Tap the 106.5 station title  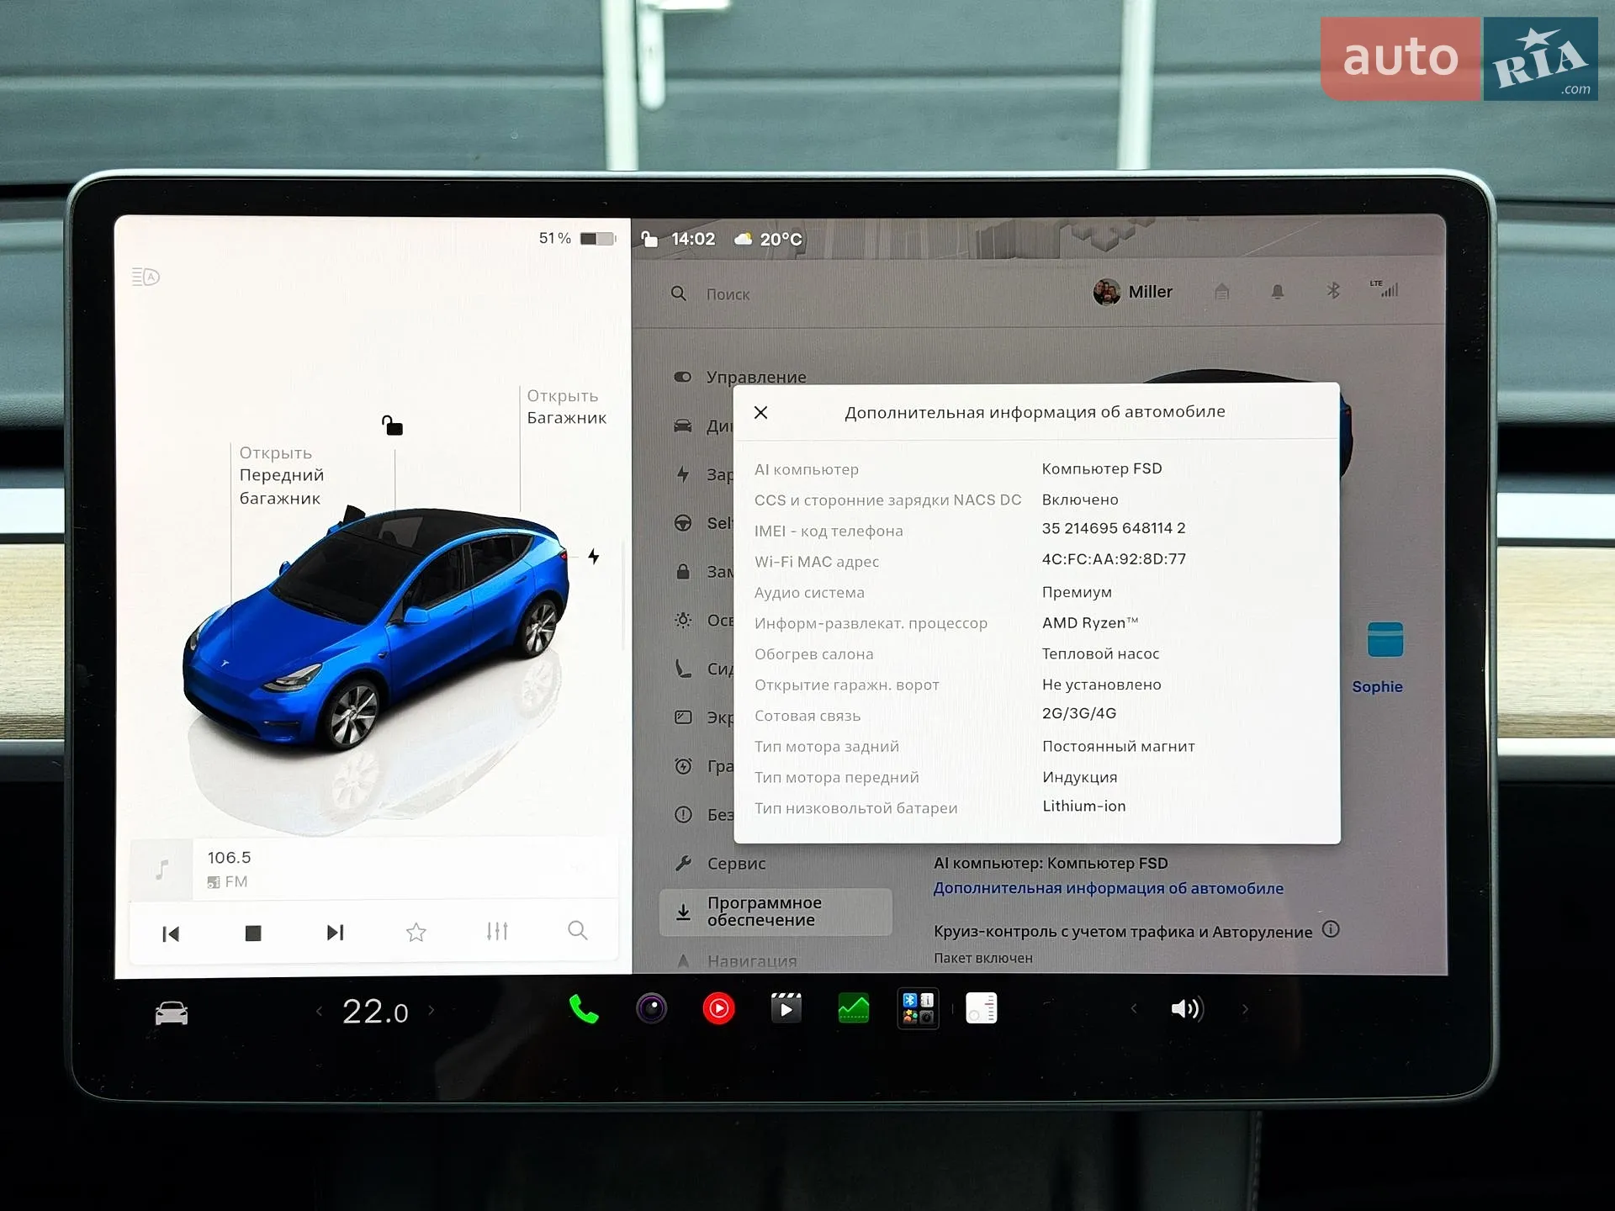tap(229, 857)
